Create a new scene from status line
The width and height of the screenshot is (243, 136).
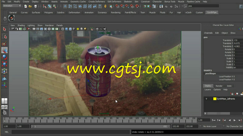[26, 6]
